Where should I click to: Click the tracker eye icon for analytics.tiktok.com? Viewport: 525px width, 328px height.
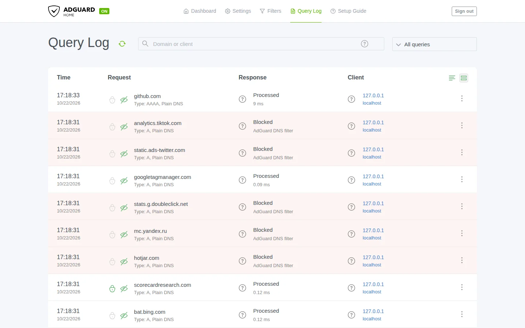[x=124, y=127]
